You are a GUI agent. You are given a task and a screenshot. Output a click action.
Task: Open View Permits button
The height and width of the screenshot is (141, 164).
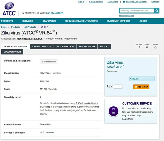tap(49, 62)
